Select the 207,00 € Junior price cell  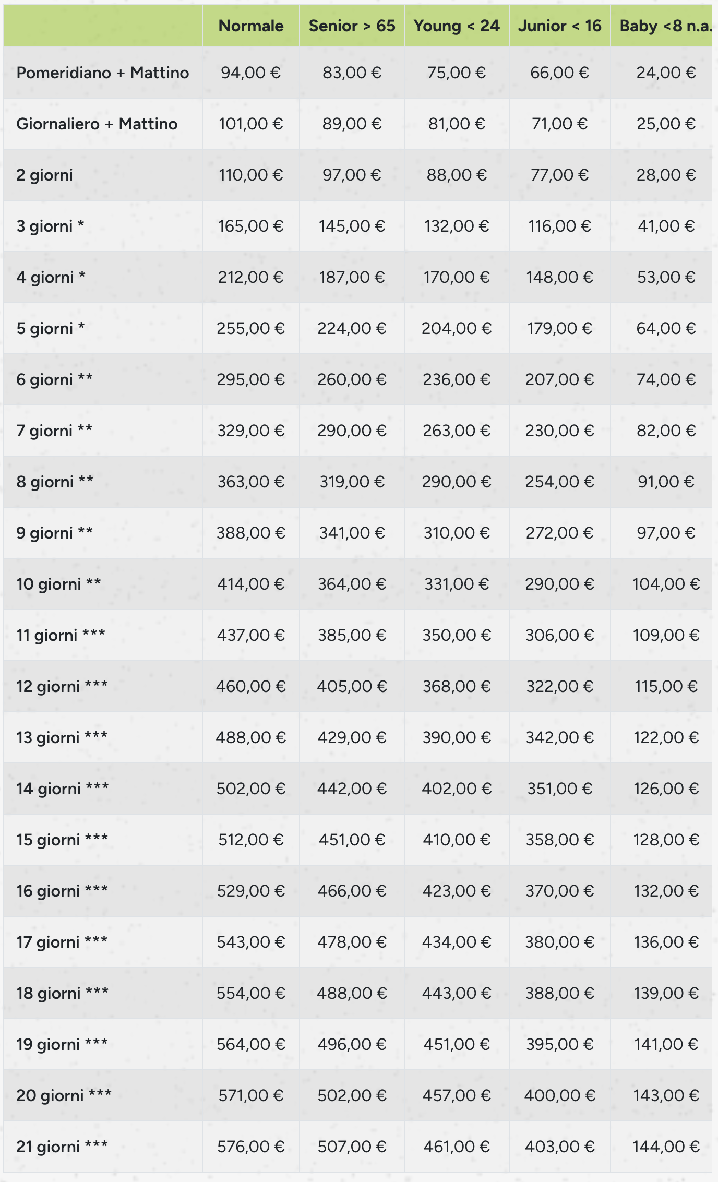559,379
